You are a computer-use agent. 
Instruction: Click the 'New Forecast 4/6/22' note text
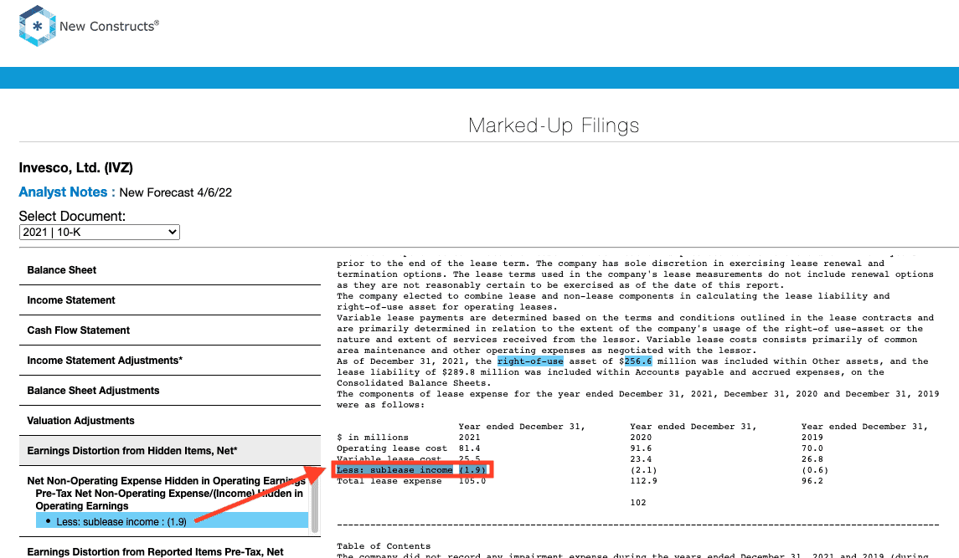tap(176, 192)
